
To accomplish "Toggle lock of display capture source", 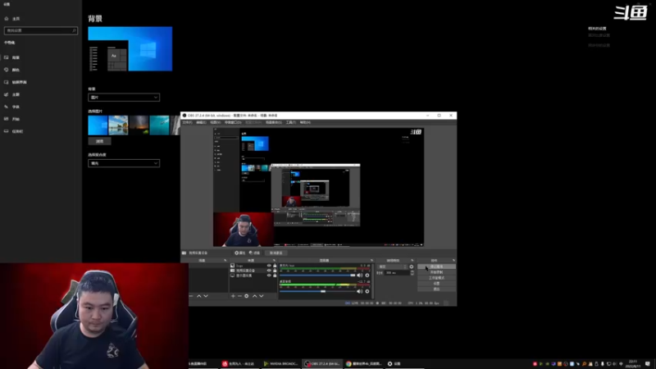I will click(x=275, y=276).
